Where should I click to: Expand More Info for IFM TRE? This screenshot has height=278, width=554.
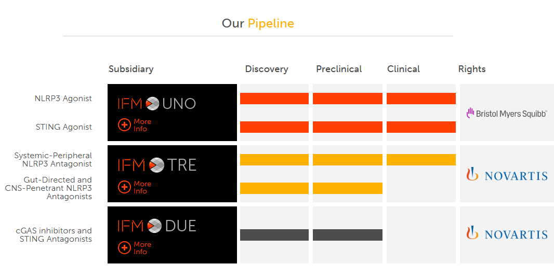point(135,187)
